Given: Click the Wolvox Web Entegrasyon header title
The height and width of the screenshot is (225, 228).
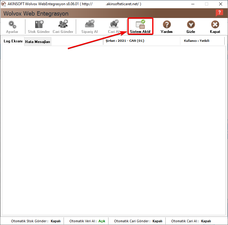Looking at the screenshot, I should (x=36, y=13).
